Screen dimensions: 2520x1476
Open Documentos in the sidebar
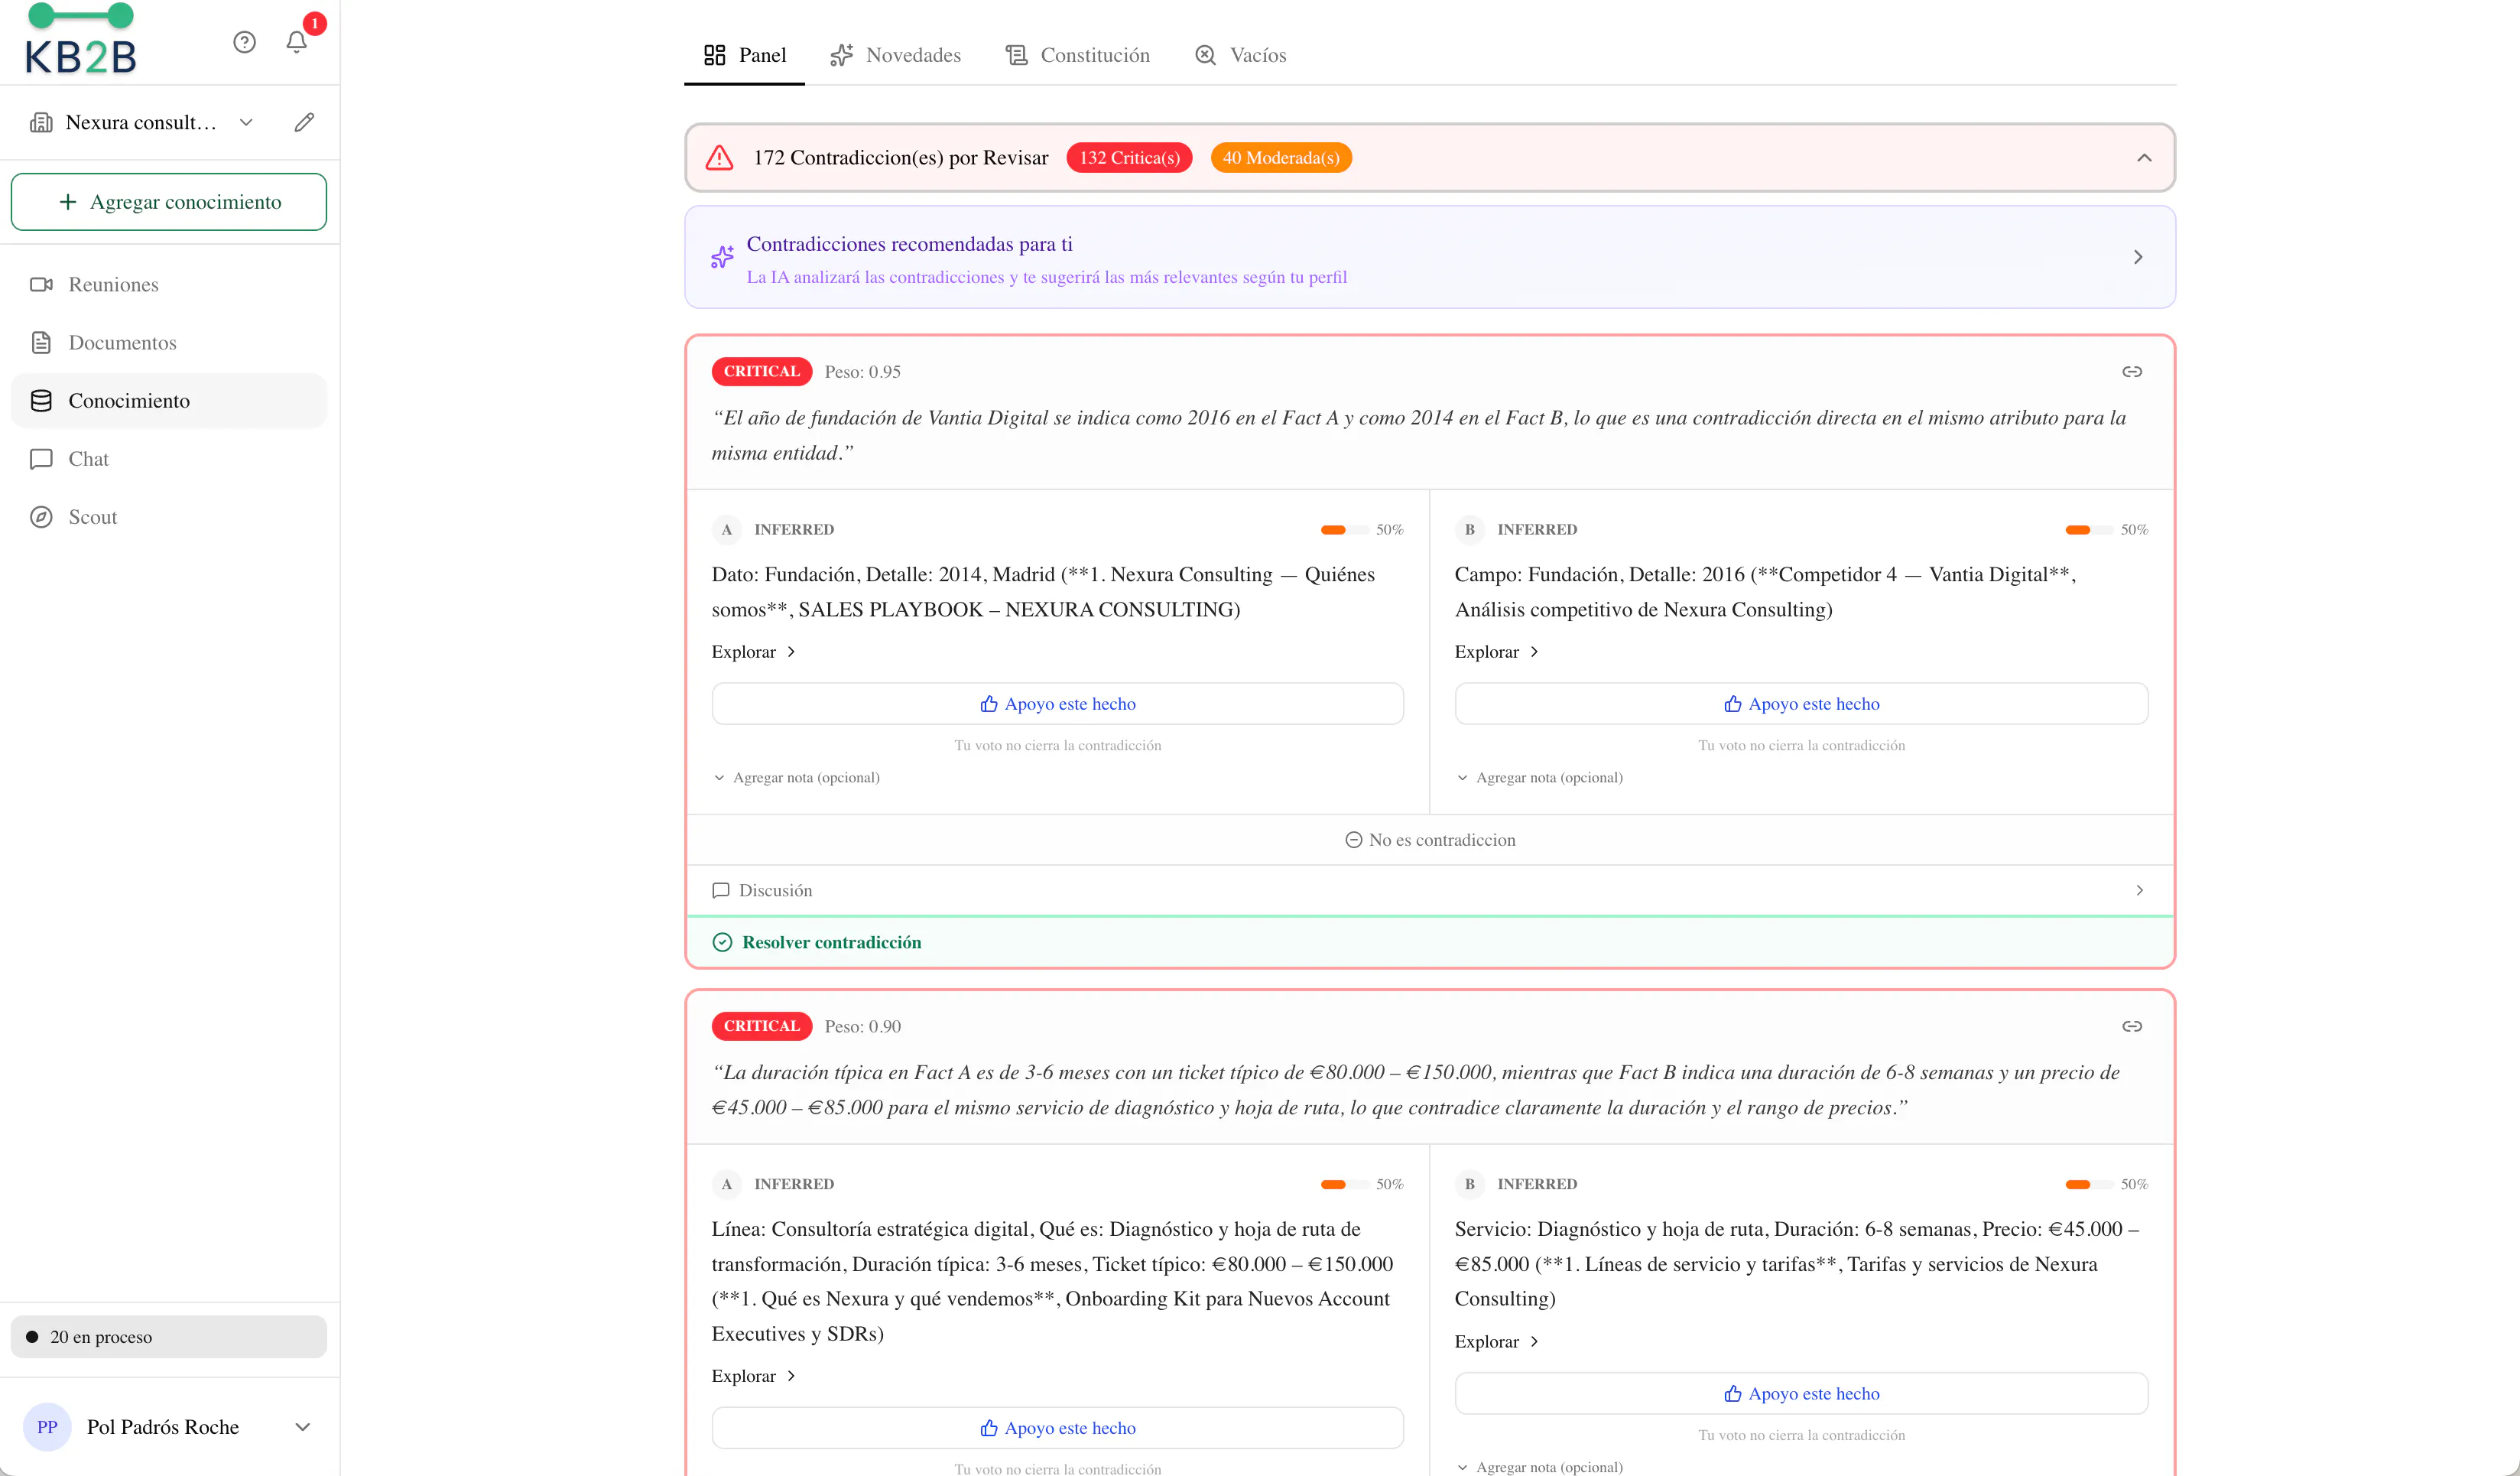click(169, 343)
